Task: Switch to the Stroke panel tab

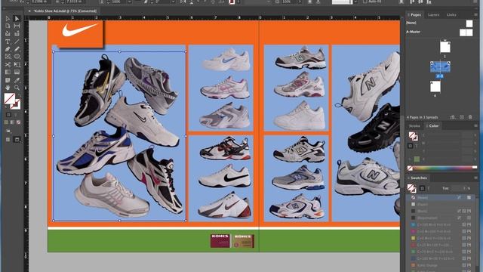Action: point(414,126)
